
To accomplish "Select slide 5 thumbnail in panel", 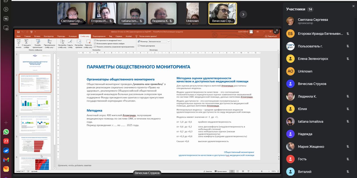I will (35, 145).
